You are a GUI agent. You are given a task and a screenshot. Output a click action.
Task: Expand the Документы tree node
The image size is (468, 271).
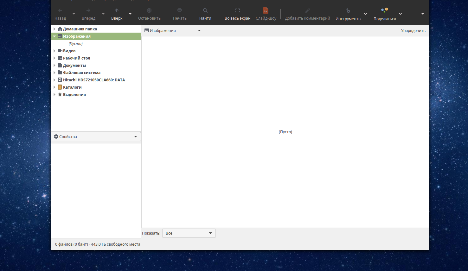(x=54, y=65)
